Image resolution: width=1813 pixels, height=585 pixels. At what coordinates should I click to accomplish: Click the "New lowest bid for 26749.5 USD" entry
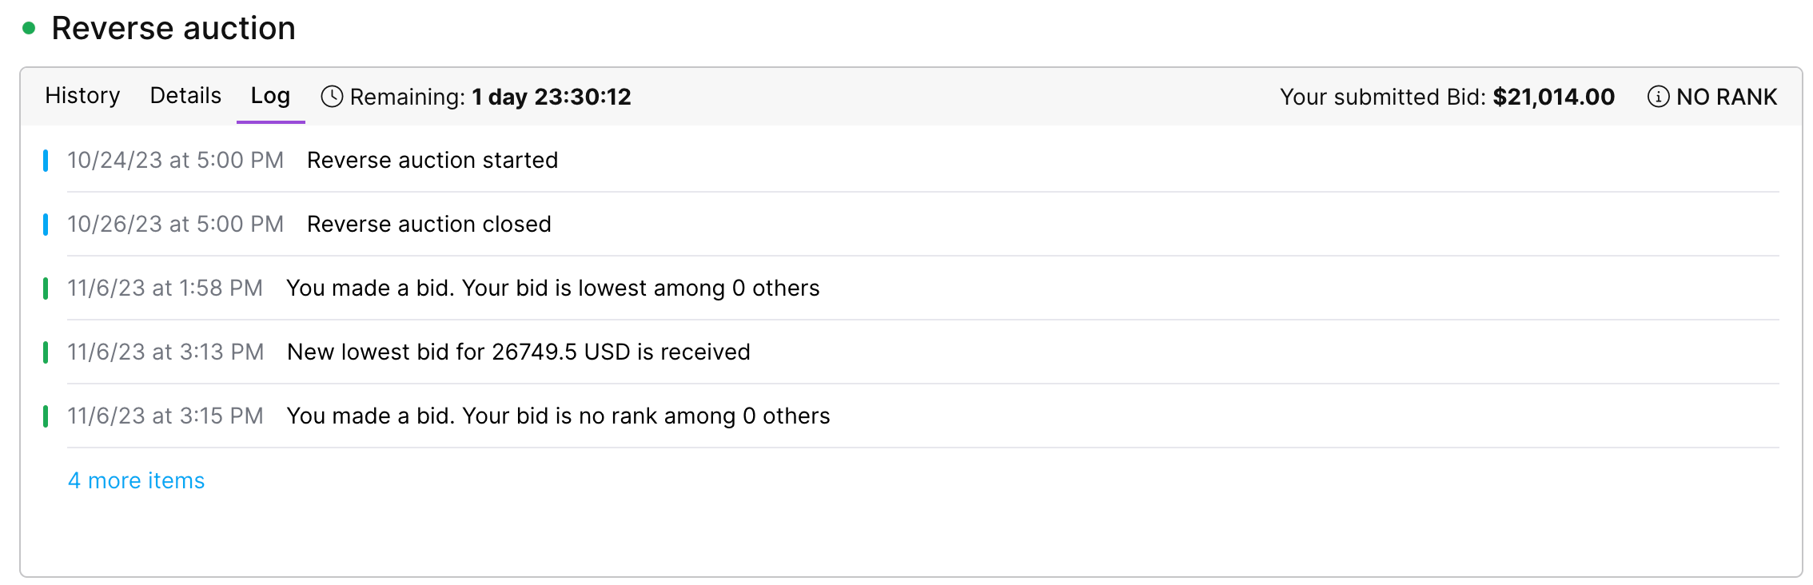point(519,352)
